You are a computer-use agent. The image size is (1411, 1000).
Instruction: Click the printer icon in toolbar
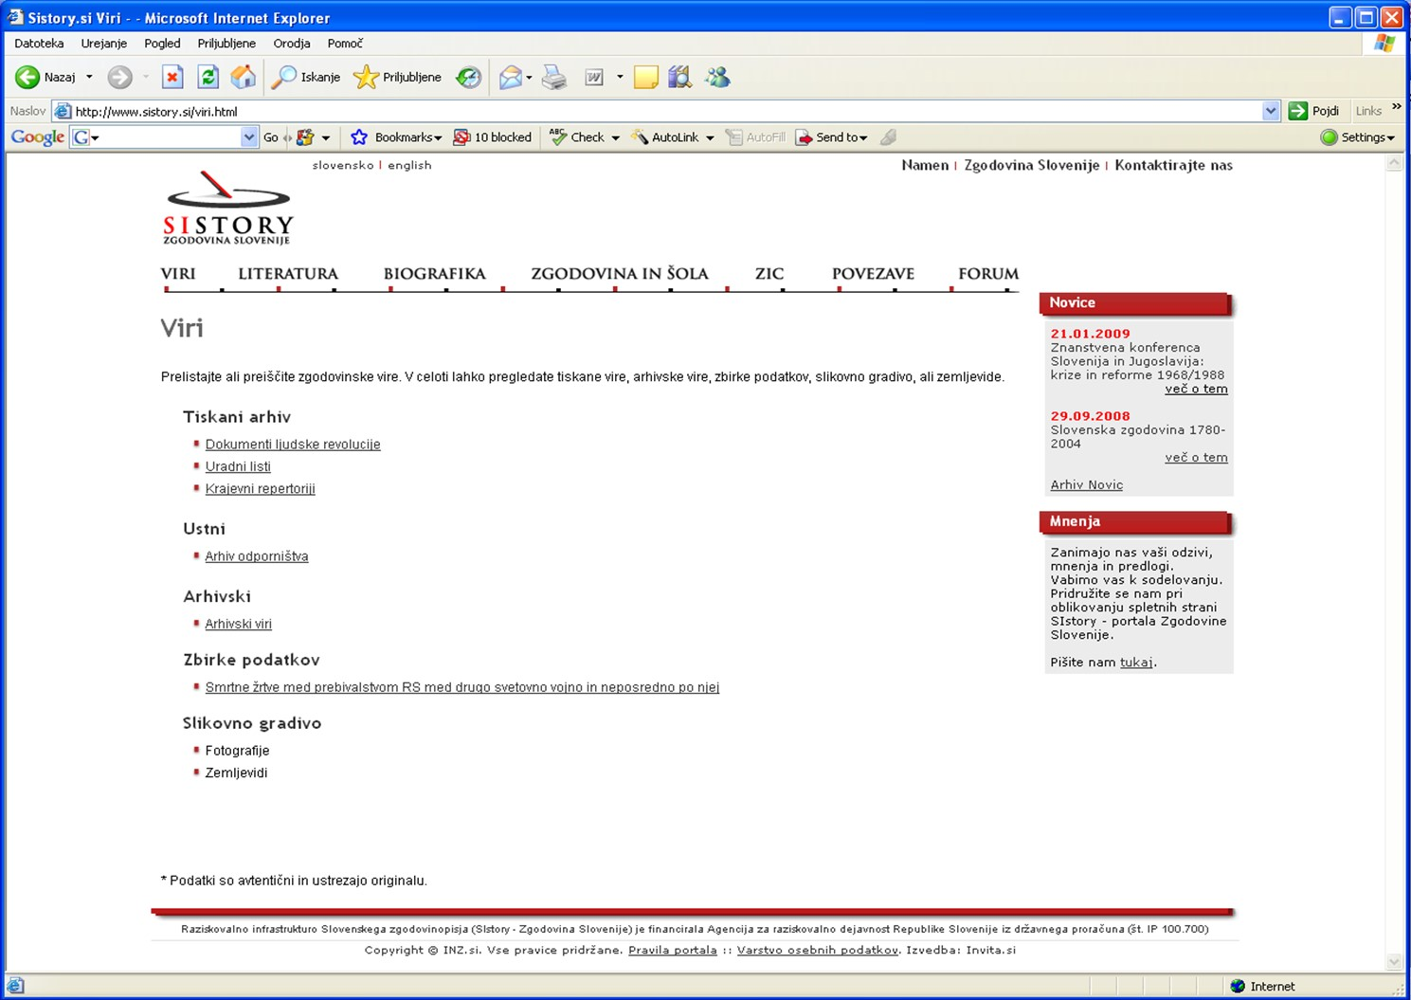pos(554,78)
